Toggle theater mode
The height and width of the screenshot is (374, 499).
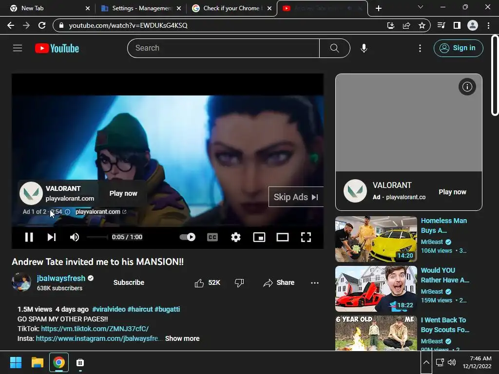282,237
